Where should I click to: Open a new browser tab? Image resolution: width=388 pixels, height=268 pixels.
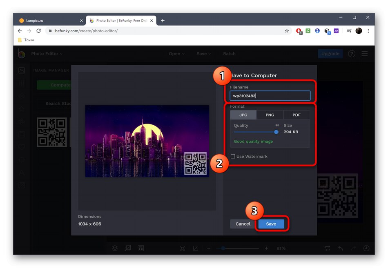point(163,20)
